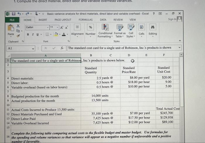Switch to the FORMULAS tab
This screenshot has height=143, width=205.
tap(86, 20)
